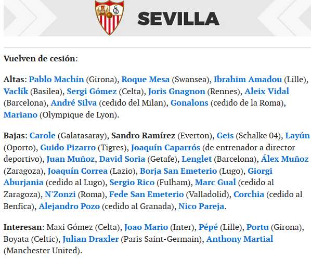Follow the Carole link in Bajas

click(43, 135)
